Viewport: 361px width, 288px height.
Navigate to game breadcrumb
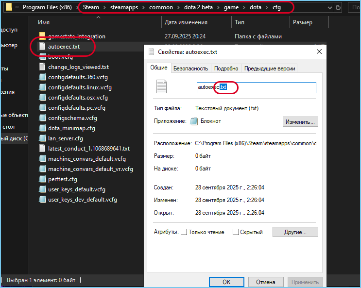click(x=231, y=7)
